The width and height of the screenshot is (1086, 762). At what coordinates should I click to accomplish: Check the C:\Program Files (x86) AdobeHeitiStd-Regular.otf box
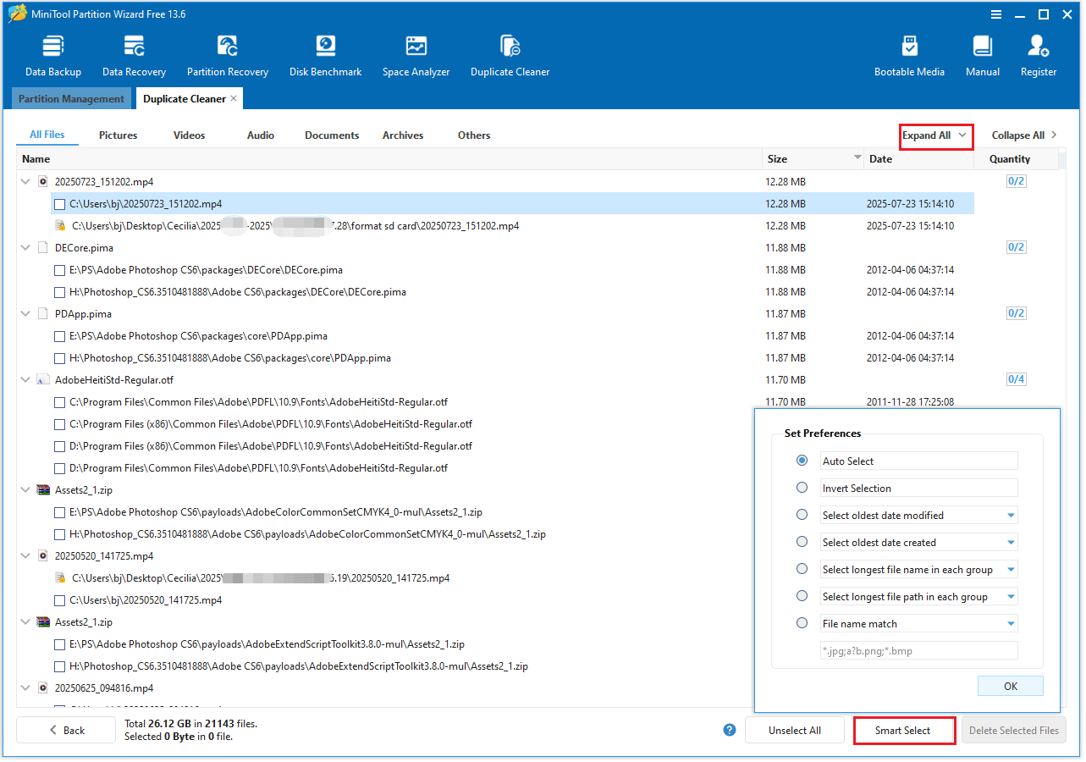[x=60, y=424]
